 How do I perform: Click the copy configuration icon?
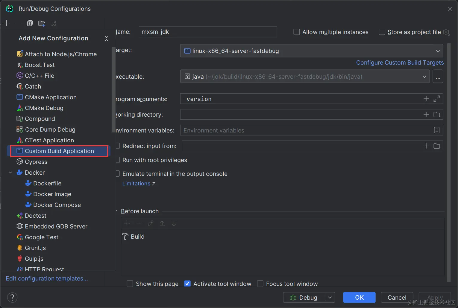[x=30, y=23]
